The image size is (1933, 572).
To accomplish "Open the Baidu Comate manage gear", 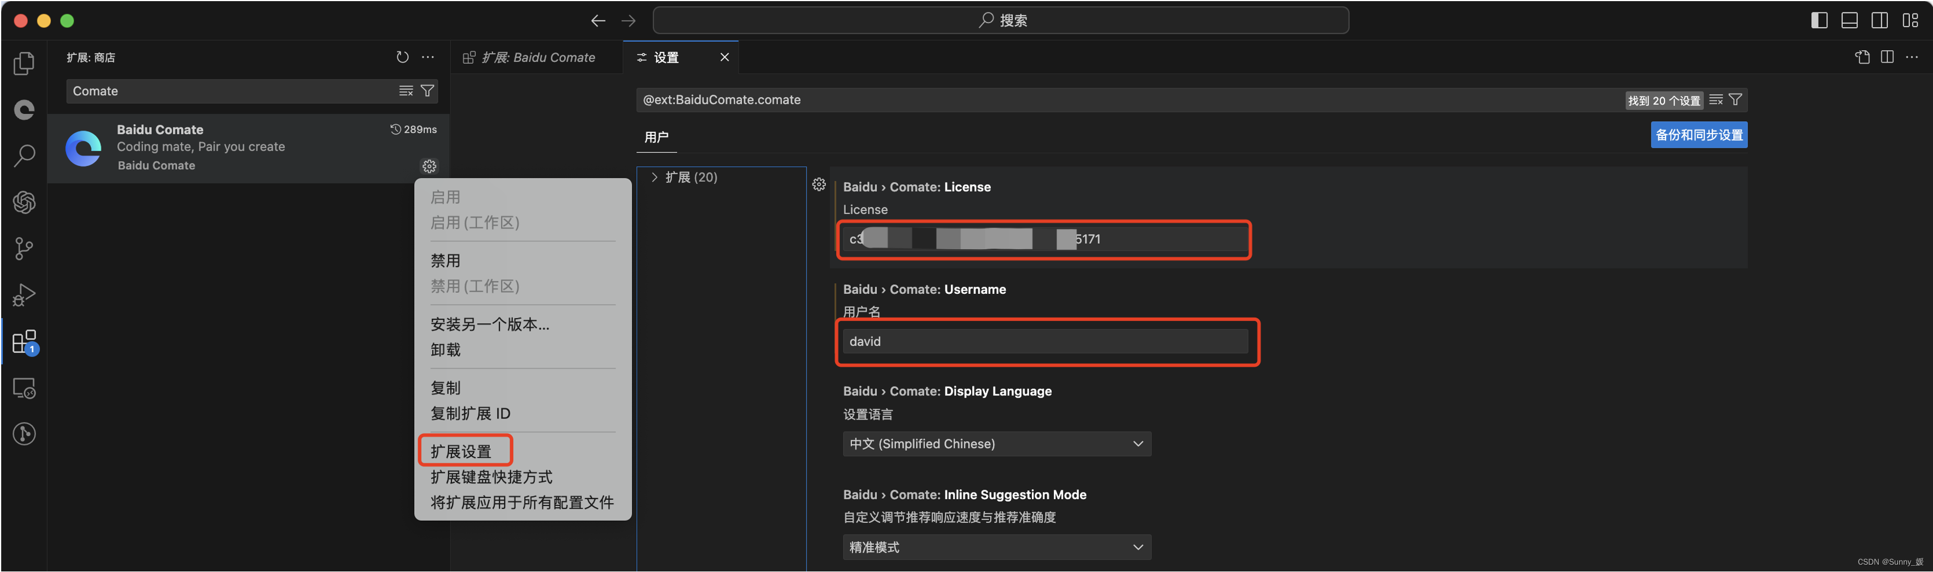I will coord(429,166).
